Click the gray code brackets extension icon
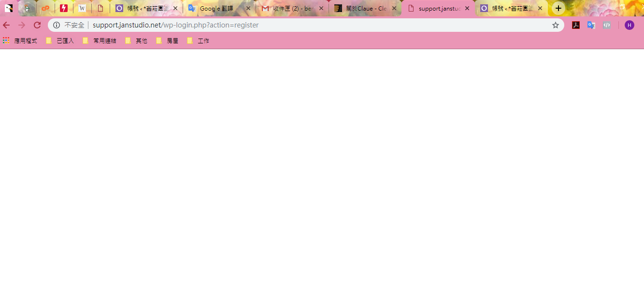The height and width of the screenshot is (297, 644). tap(607, 25)
